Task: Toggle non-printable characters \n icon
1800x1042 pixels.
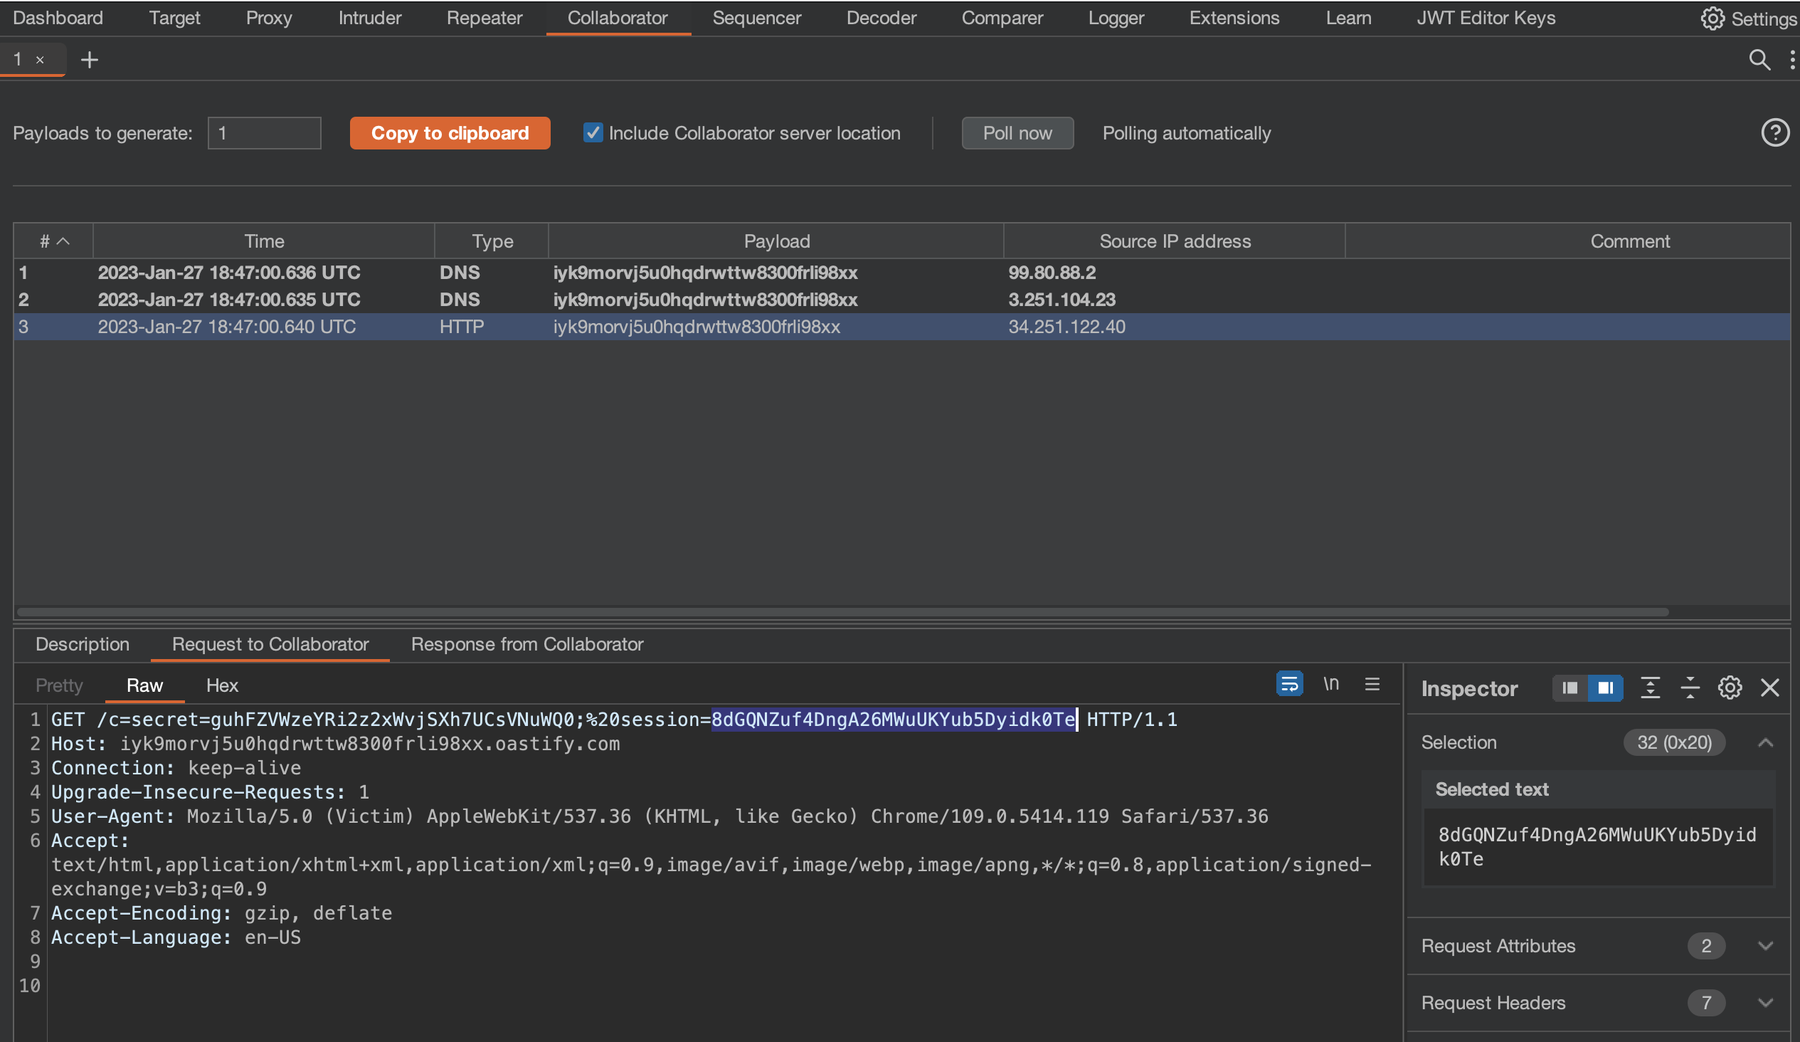Action: pos(1330,684)
